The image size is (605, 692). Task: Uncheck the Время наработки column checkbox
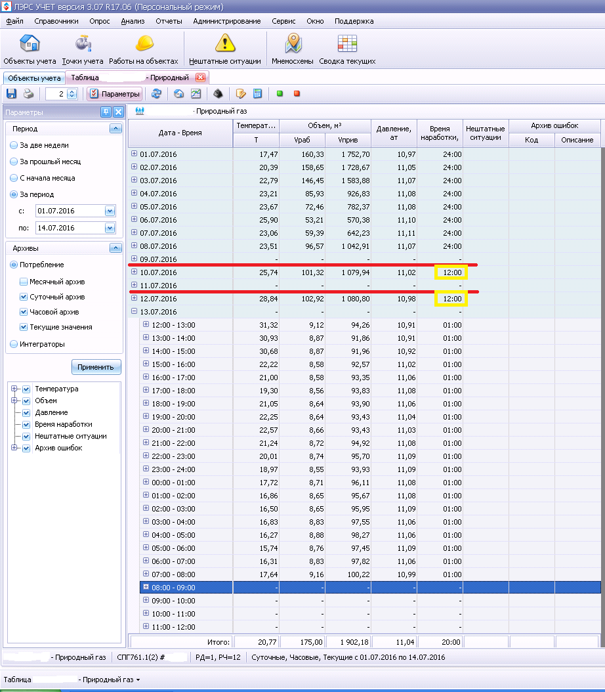[x=26, y=425]
